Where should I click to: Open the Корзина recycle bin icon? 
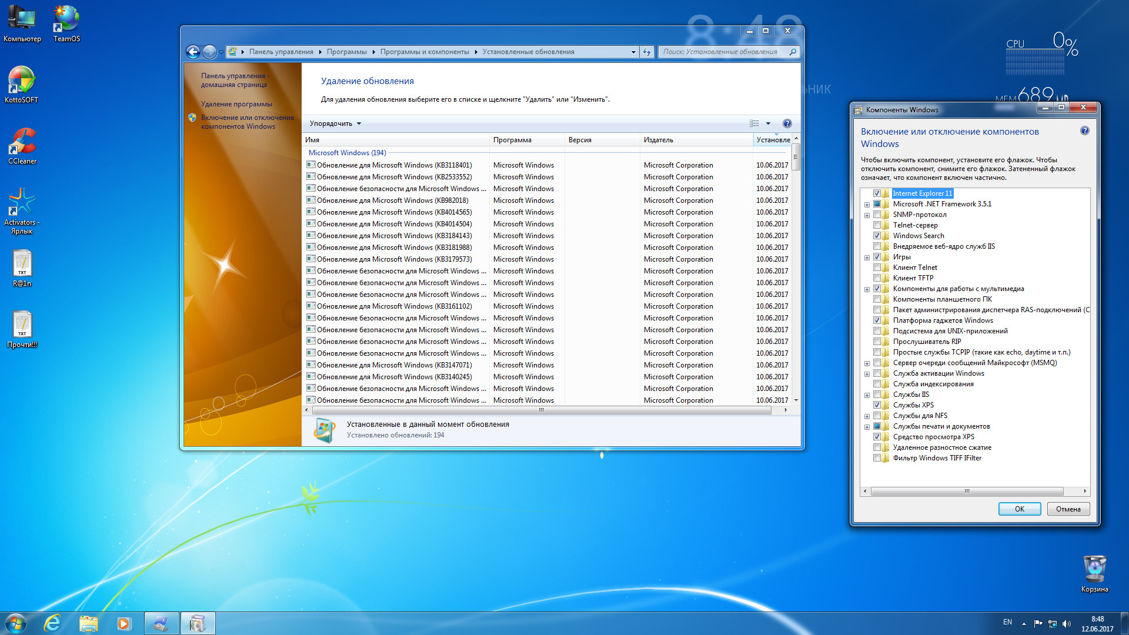click(1094, 573)
